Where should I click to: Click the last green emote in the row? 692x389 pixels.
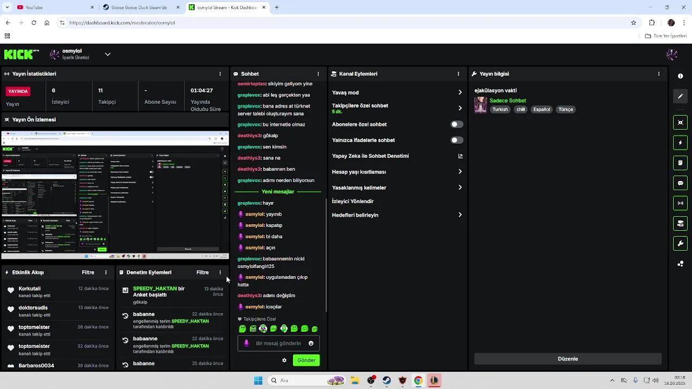coord(315,328)
